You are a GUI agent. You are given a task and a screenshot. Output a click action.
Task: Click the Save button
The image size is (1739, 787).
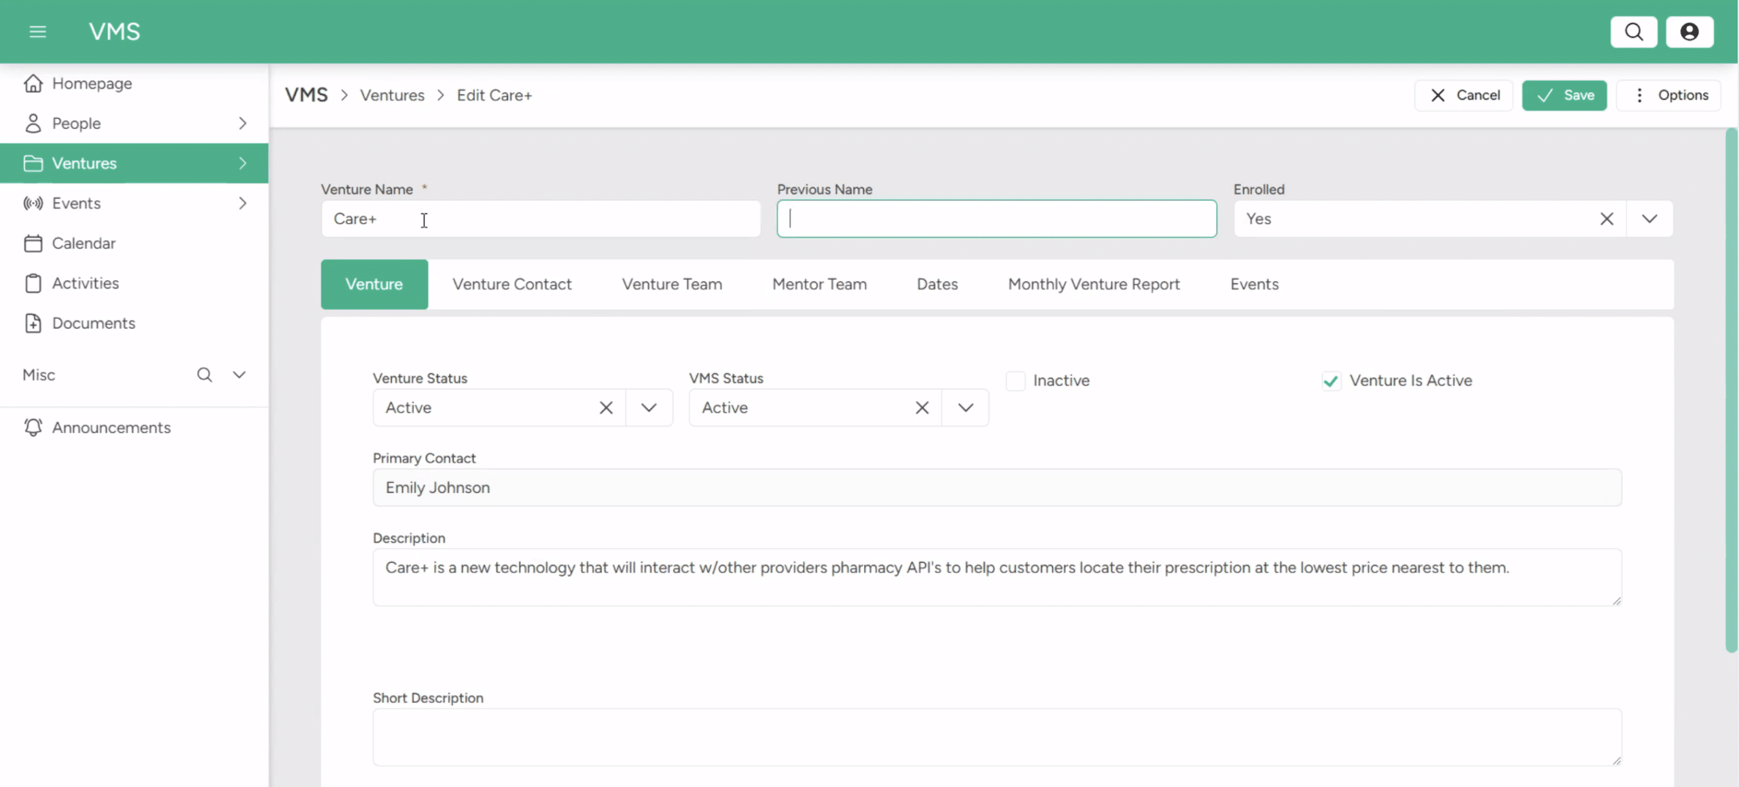pyautogui.click(x=1563, y=95)
